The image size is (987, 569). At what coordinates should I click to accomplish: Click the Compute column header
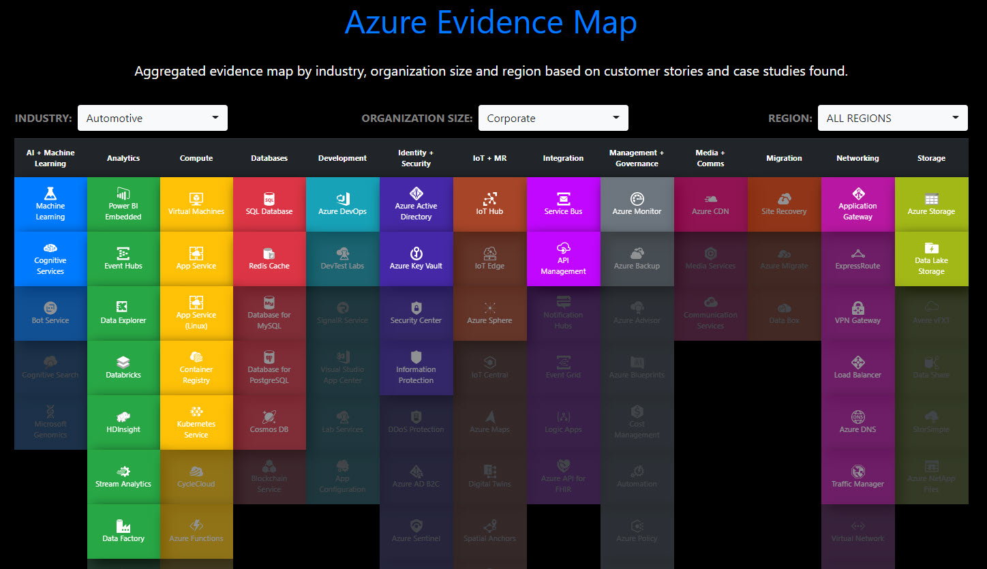[196, 158]
